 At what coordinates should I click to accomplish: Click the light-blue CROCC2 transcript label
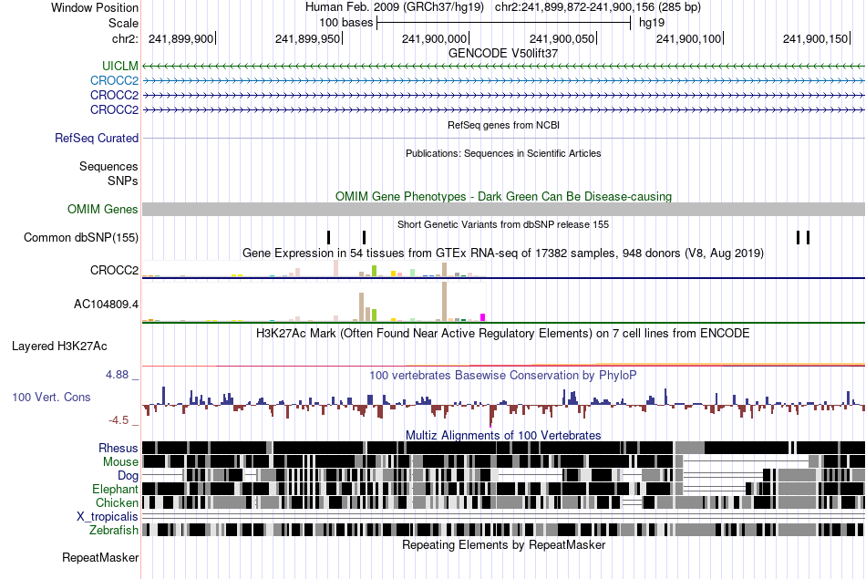(114, 80)
